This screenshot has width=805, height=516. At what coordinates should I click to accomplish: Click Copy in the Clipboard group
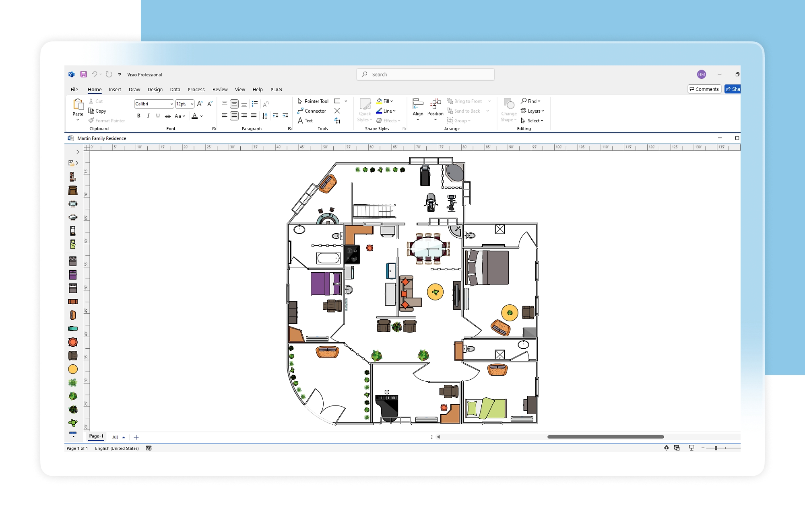[x=97, y=111]
